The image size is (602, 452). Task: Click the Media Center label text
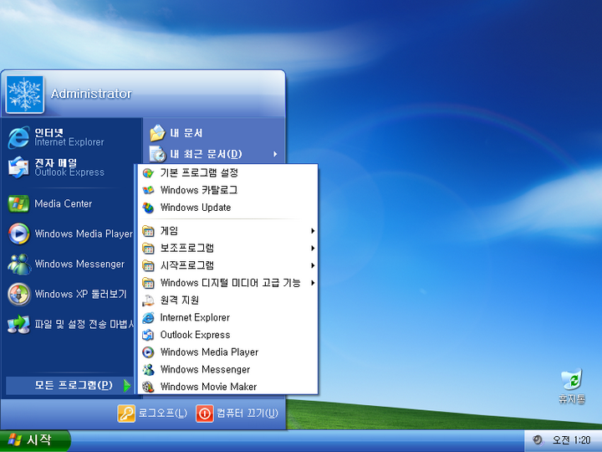[x=64, y=203]
